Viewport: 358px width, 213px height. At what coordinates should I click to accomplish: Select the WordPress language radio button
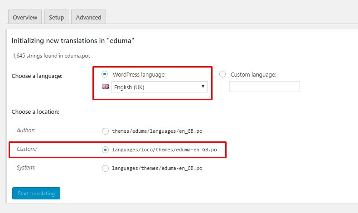pos(105,74)
